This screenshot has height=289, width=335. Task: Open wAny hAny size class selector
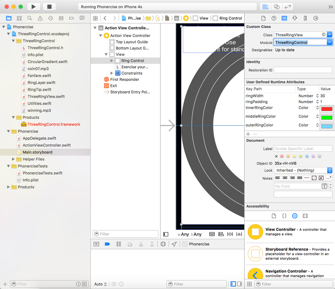[189, 234]
